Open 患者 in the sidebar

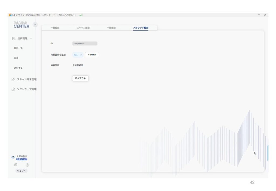pos(16,58)
